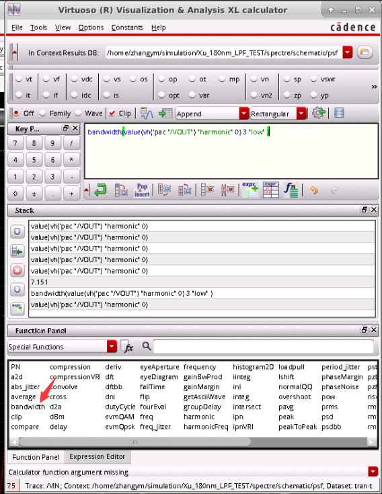This screenshot has height=494, width=382.
Task: Click the stack to buffer arrow icon
Action: pos(17,251)
